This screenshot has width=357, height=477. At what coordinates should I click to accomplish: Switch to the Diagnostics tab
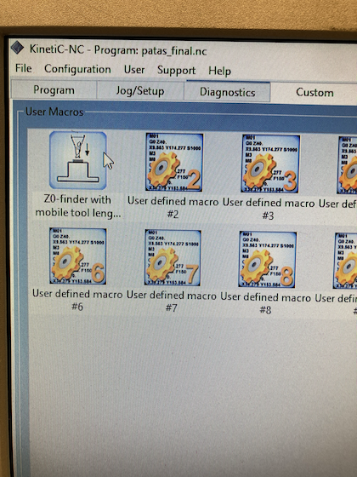tap(228, 92)
